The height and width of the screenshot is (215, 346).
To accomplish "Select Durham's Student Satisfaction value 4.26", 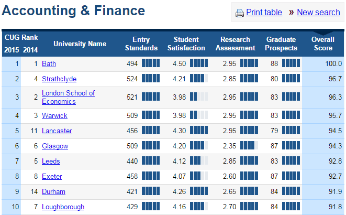I will pos(179,192).
